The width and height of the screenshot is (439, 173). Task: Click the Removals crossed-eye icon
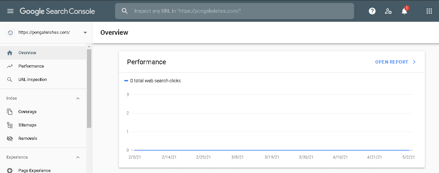pyautogui.click(x=10, y=139)
